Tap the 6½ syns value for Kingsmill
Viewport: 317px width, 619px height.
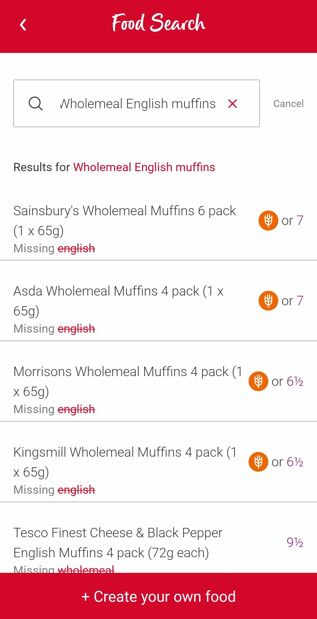point(295,462)
